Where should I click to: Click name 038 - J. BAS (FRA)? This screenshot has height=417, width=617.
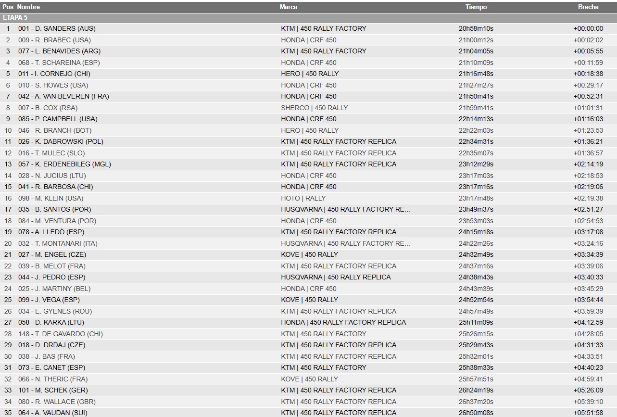pyautogui.click(x=47, y=356)
